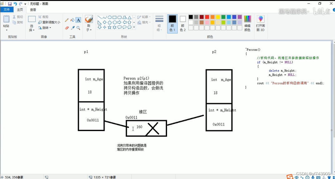Click the Undo arrow in the title bar
The height and width of the screenshot is (179, 335).
pyautogui.click(x=15, y=4)
